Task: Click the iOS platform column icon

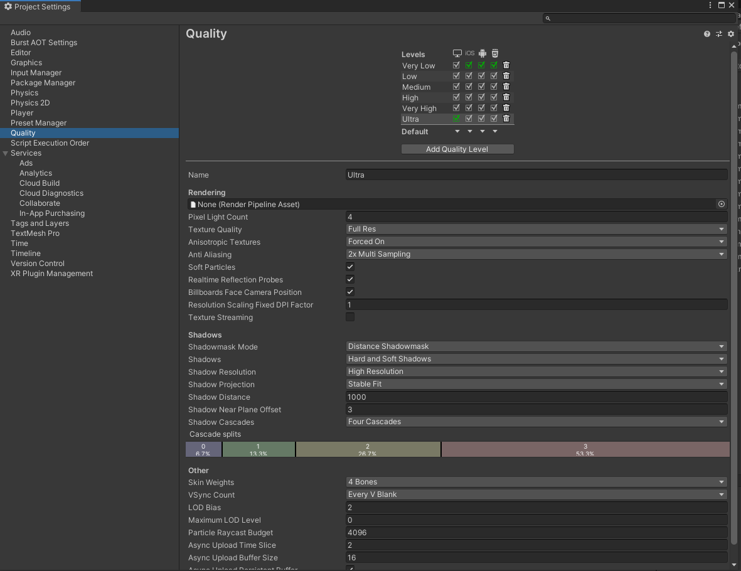Action: pyautogui.click(x=468, y=53)
